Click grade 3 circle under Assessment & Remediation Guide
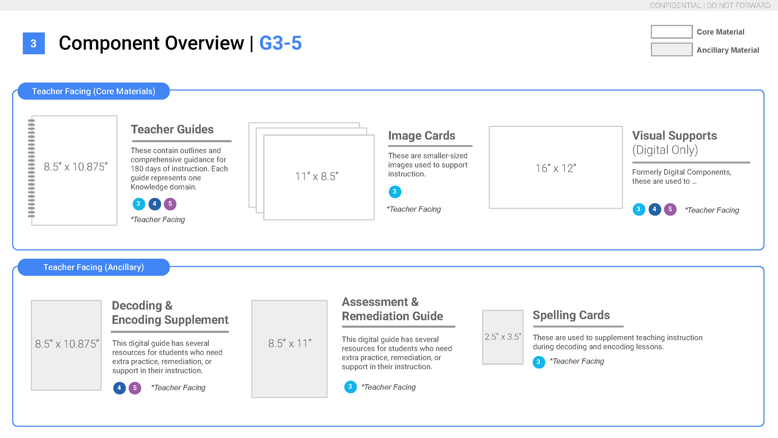The height and width of the screenshot is (438, 778). tap(350, 387)
